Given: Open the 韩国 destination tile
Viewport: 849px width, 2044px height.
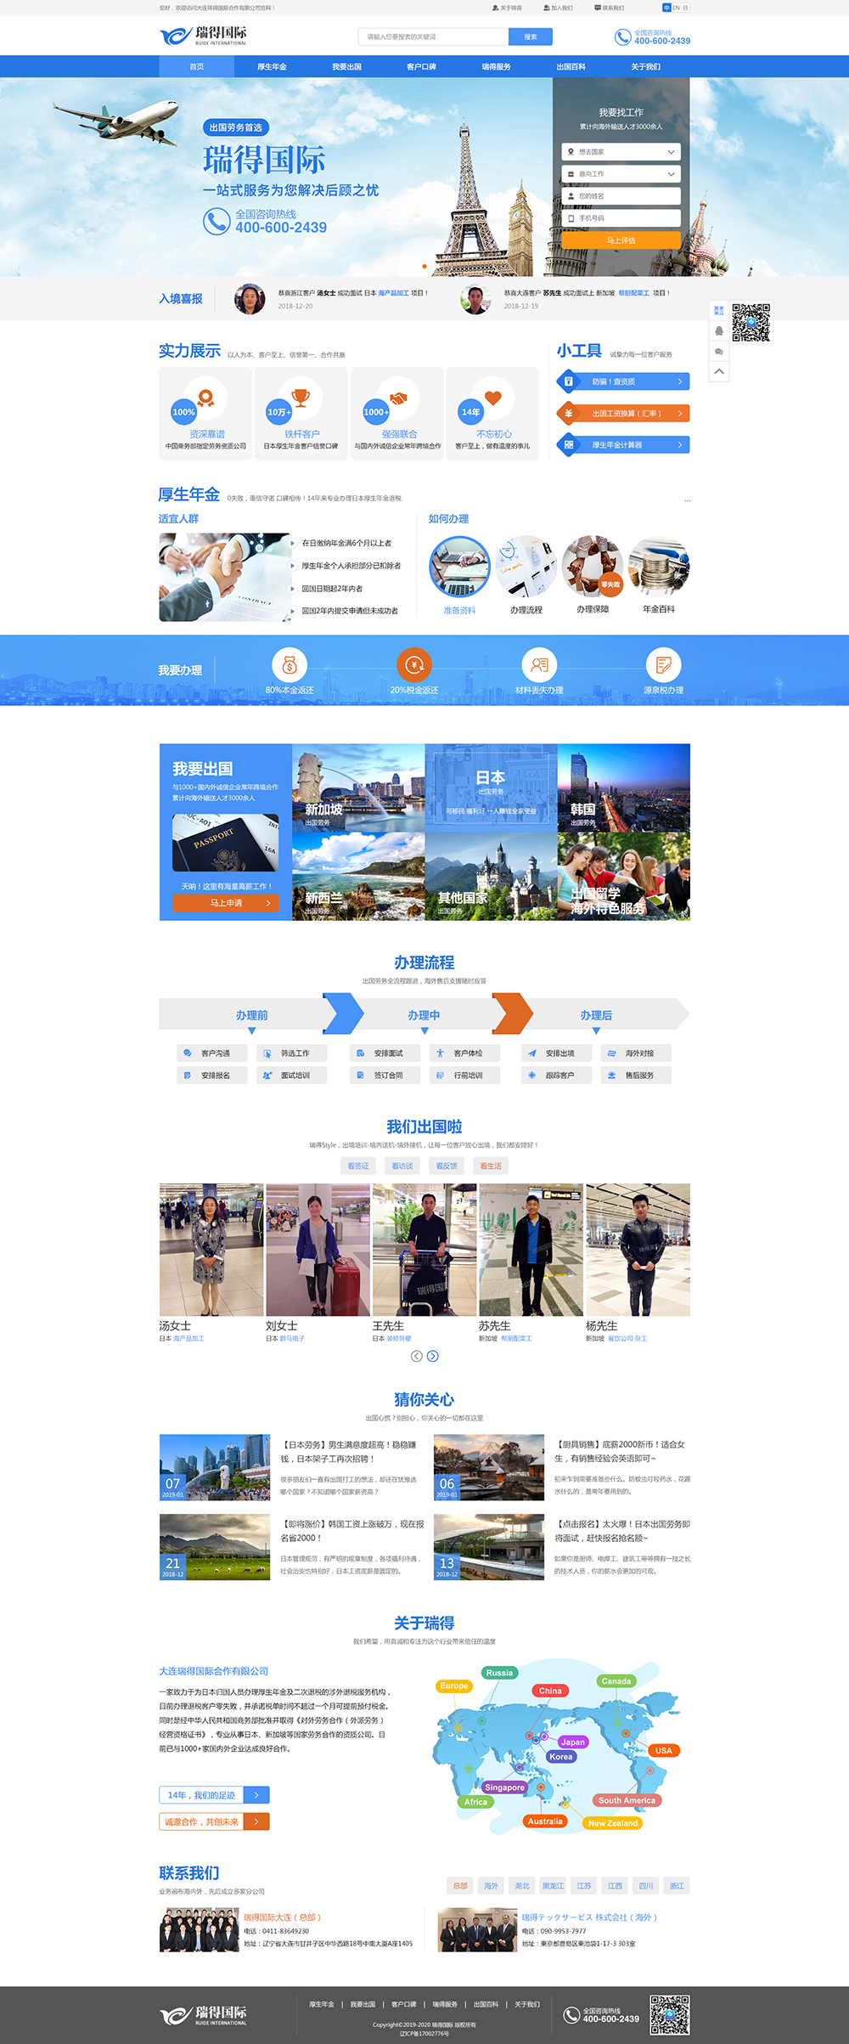Looking at the screenshot, I should 624,788.
